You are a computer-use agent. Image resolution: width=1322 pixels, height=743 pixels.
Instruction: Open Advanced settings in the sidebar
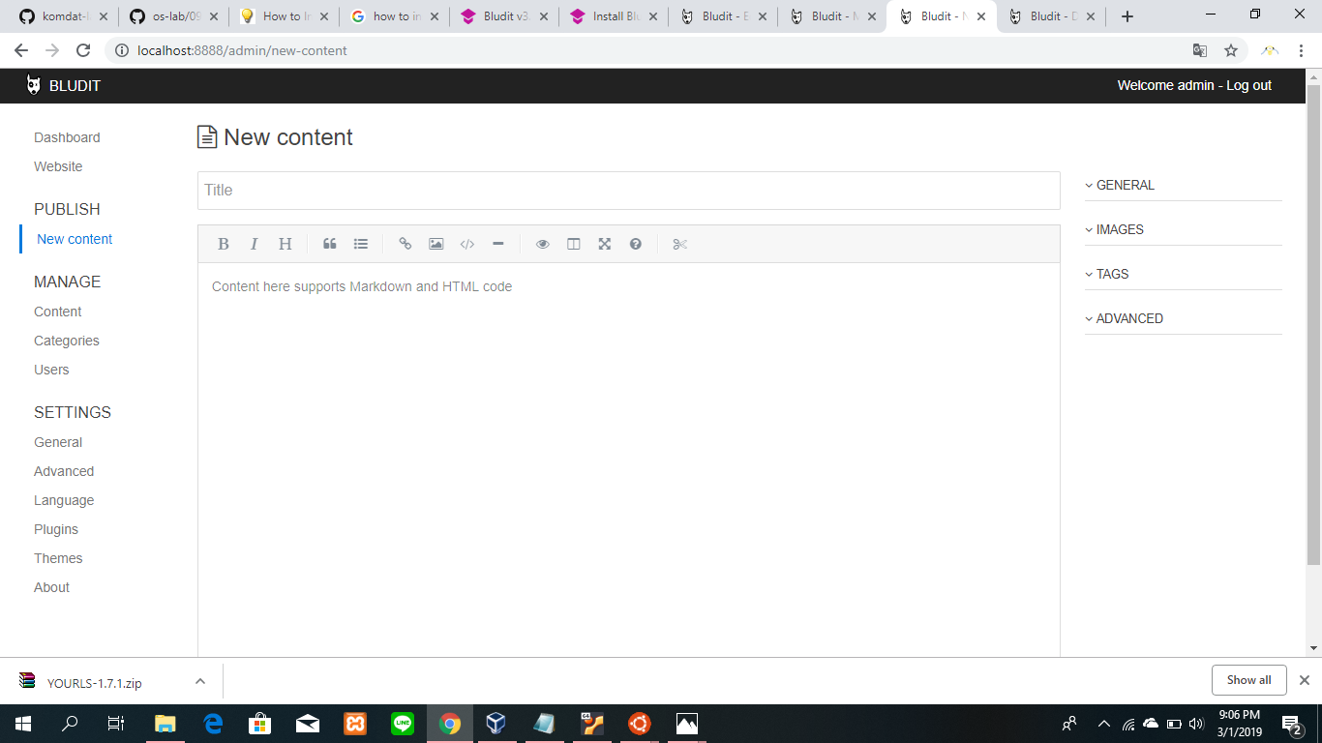pyautogui.click(x=64, y=471)
